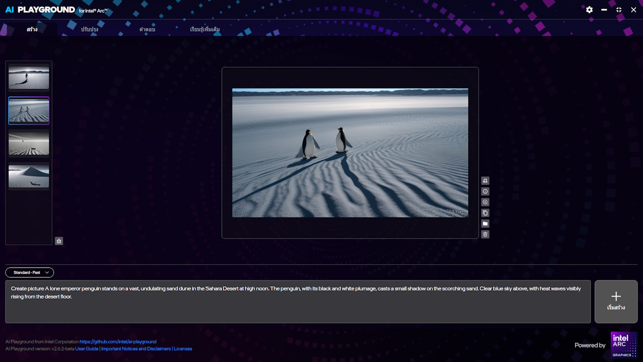The height and width of the screenshot is (362, 643).
Task: Show the generated image's info
Action: click(x=485, y=191)
